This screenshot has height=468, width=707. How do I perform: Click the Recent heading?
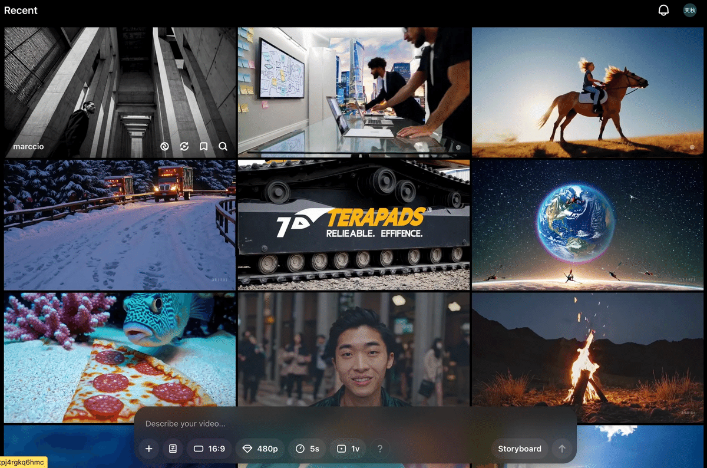[21, 10]
